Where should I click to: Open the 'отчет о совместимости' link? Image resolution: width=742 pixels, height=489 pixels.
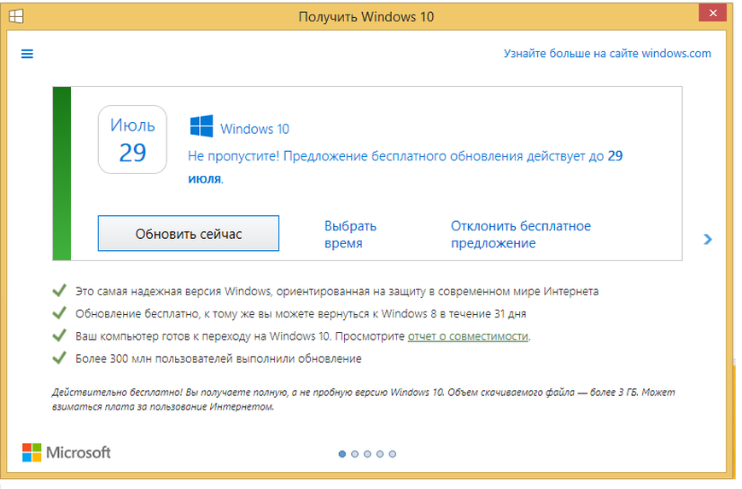pos(468,336)
